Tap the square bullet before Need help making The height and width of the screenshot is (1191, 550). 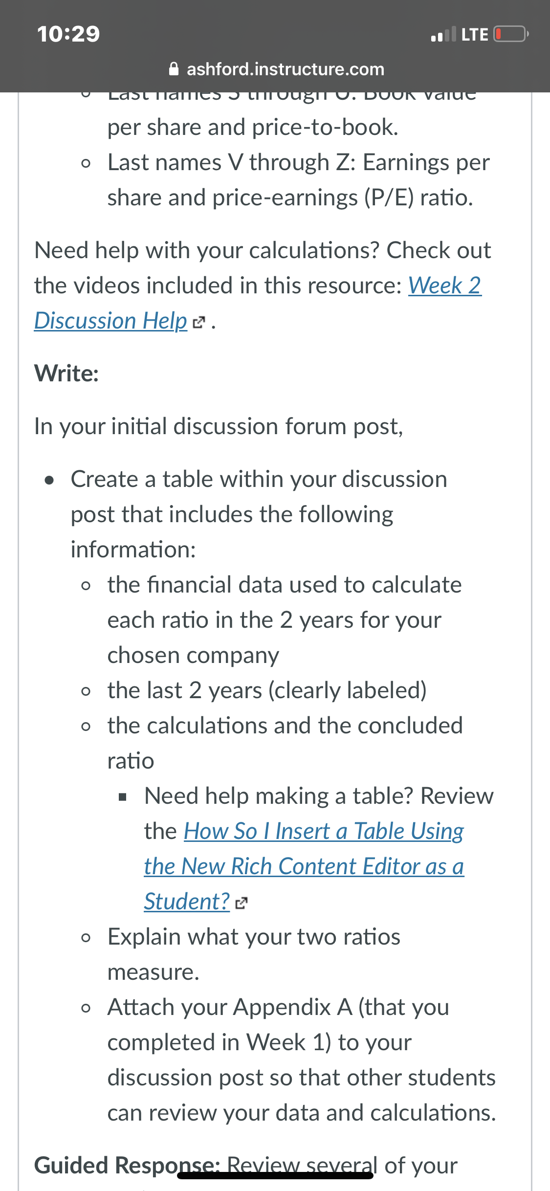pos(123,798)
